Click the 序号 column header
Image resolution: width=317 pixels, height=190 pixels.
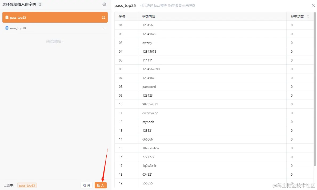click(x=122, y=16)
